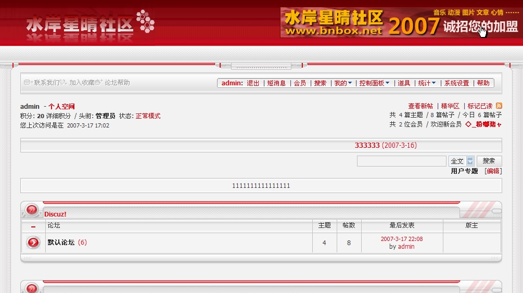
Task: Click 正常模式 status link
Action: 148,116
